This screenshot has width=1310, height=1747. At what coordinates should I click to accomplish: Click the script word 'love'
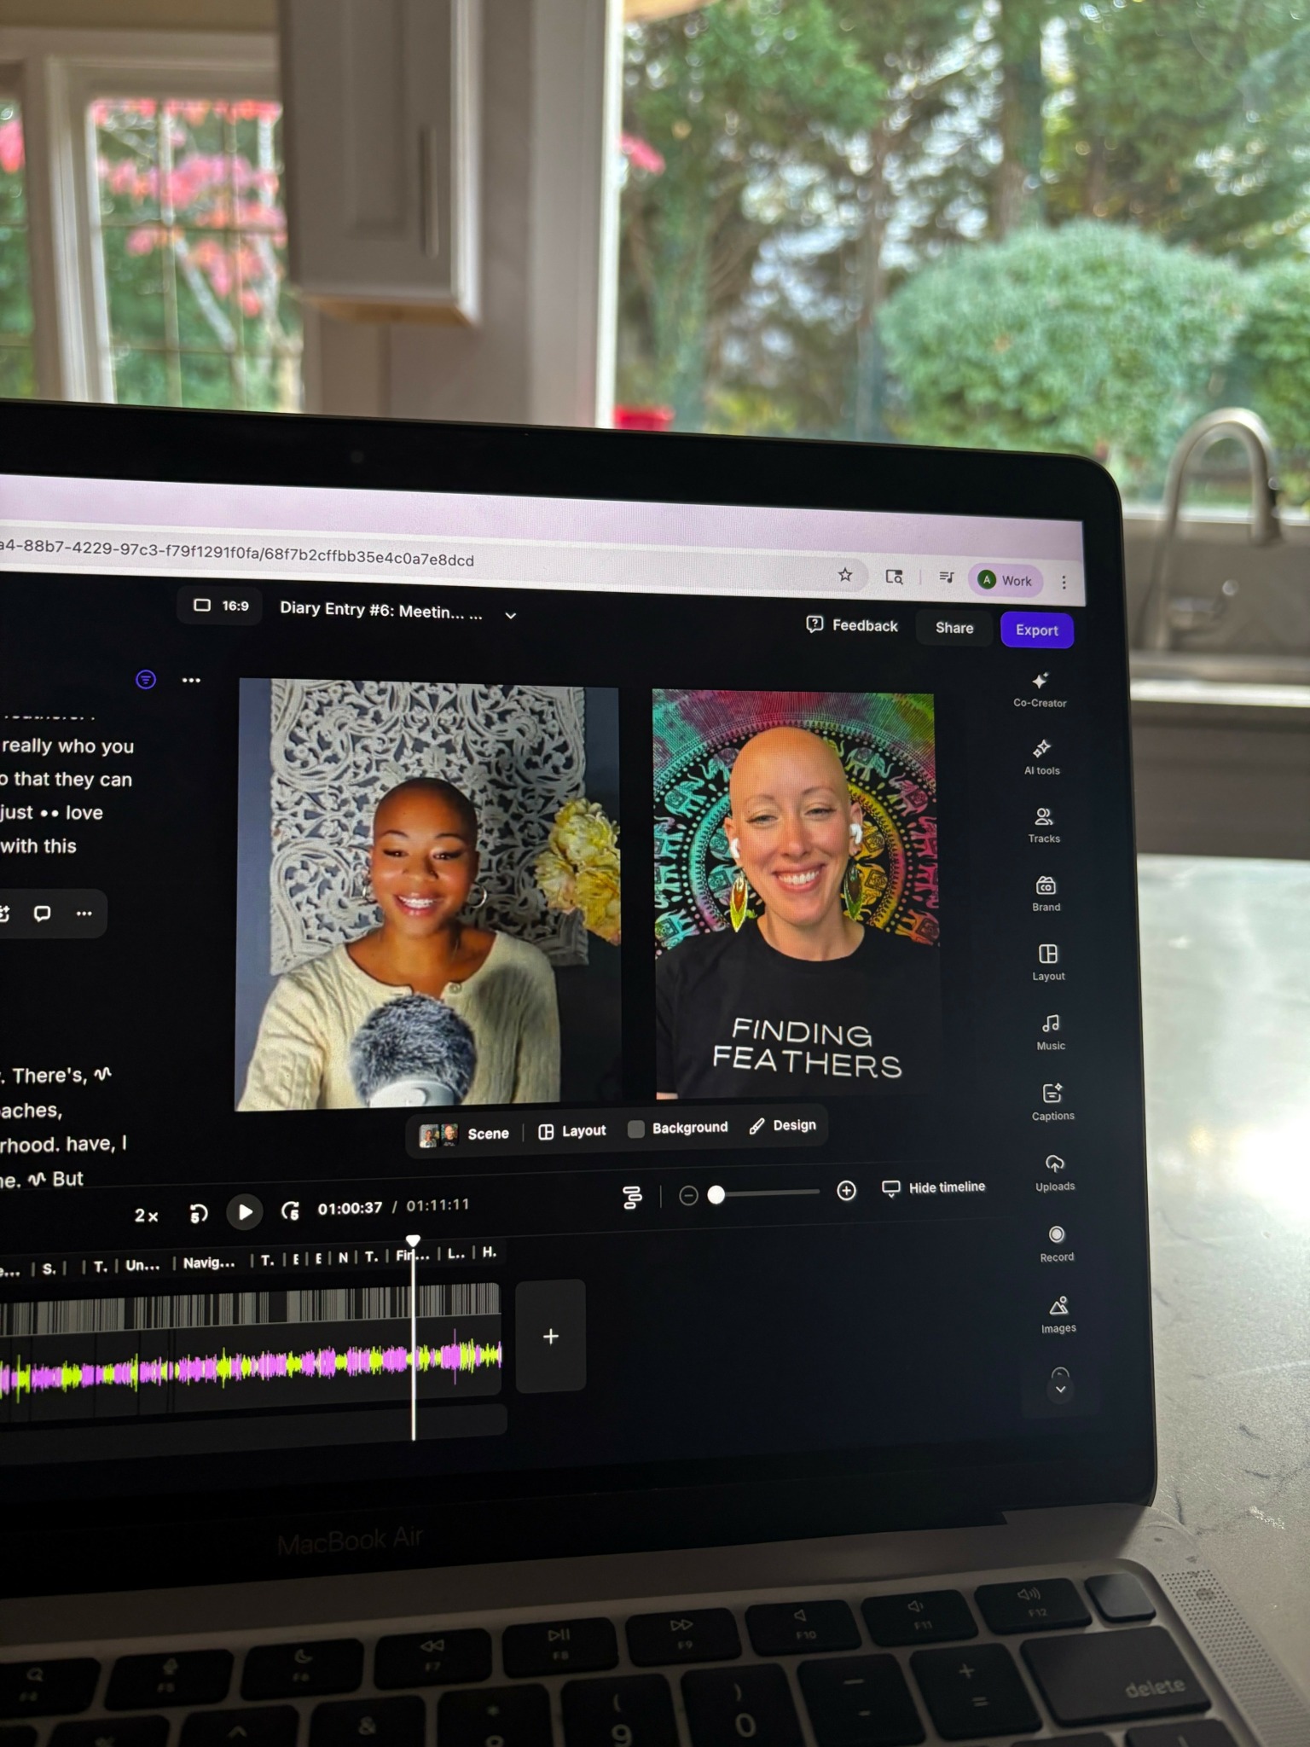point(84,812)
